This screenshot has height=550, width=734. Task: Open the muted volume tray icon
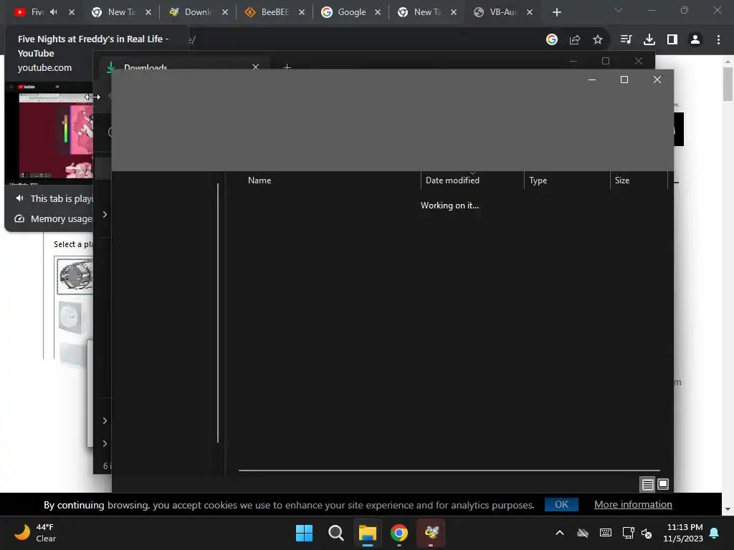pyautogui.click(x=647, y=533)
